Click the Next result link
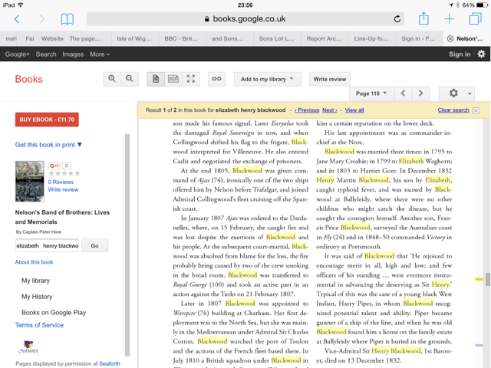This screenshot has width=491, height=368. [x=330, y=110]
